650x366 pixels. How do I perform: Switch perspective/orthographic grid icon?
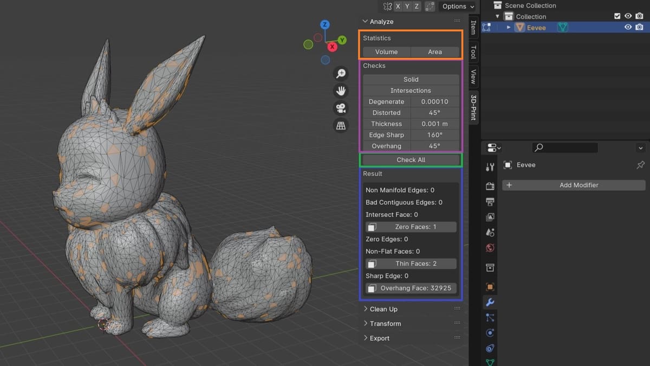341,125
